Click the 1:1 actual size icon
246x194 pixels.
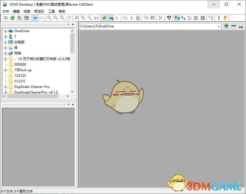coord(96,18)
